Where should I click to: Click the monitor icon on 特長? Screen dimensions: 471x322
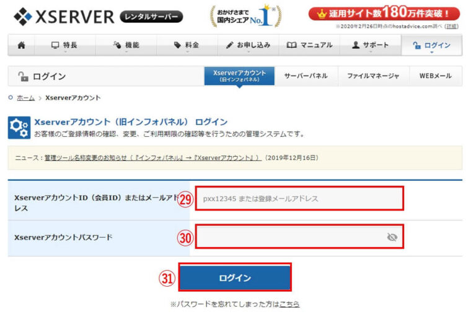(55, 45)
